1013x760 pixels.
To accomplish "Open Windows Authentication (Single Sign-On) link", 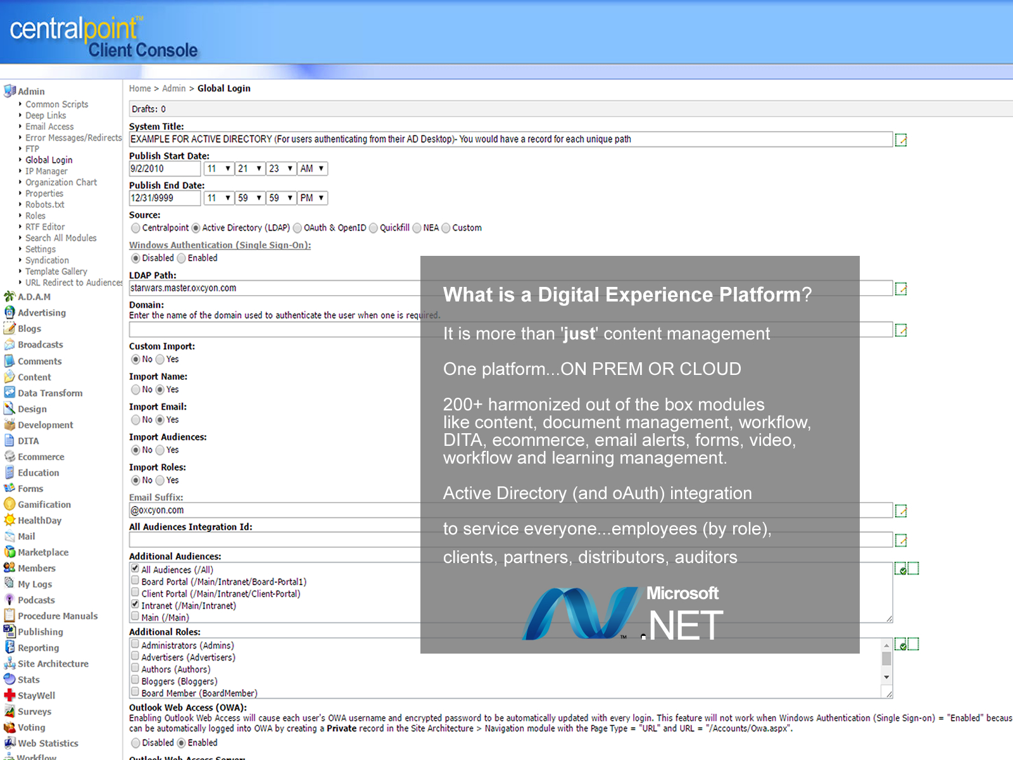I will click(220, 245).
